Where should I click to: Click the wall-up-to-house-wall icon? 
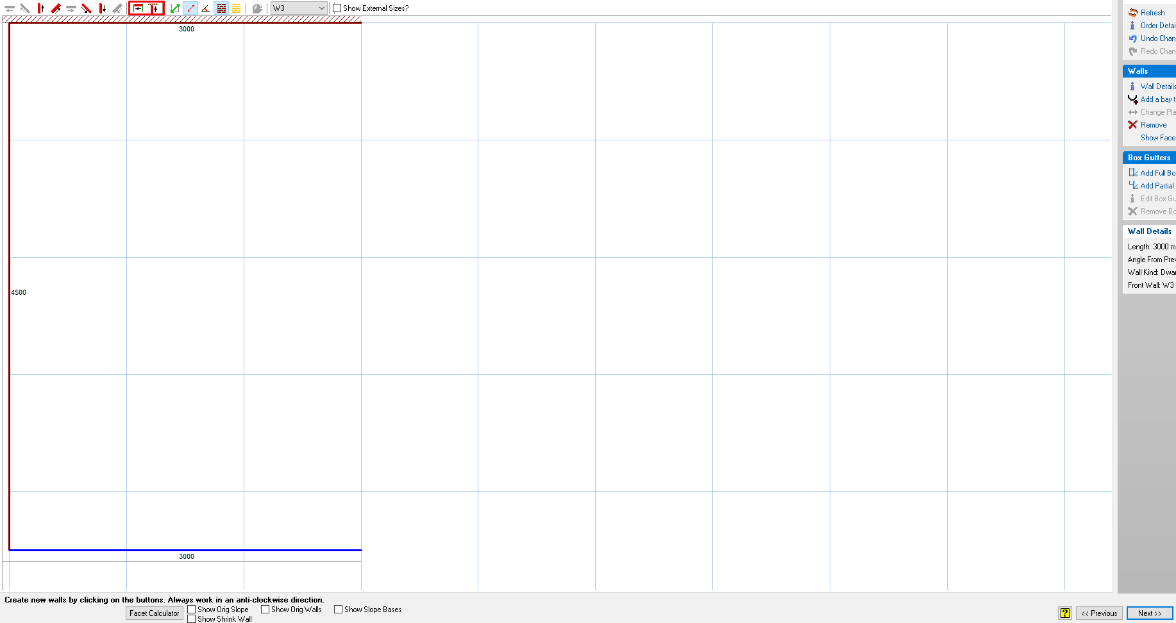coord(155,8)
